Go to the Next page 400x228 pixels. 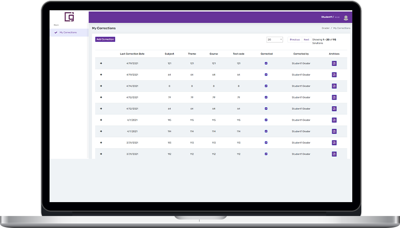pyautogui.click(x=306, y=40)
